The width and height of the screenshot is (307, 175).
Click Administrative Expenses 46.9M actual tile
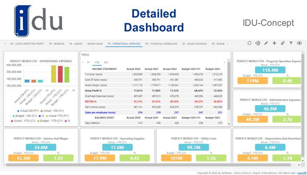(x=270, y=108)
